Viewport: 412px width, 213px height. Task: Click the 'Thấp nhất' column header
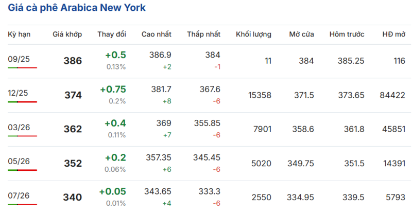204,34
